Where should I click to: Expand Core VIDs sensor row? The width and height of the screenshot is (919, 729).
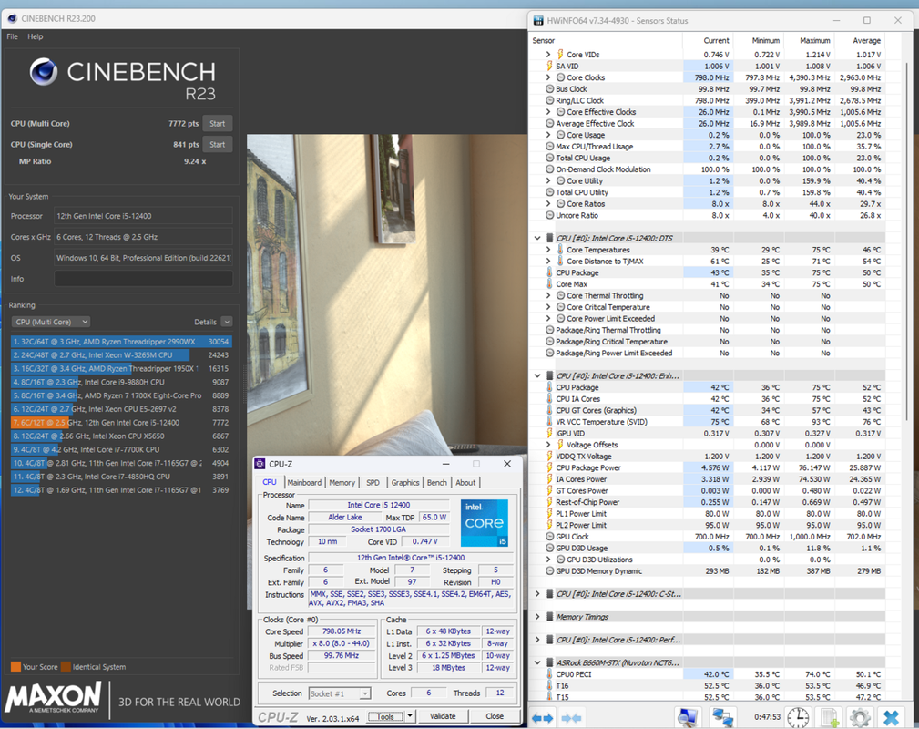coord(548,55)
